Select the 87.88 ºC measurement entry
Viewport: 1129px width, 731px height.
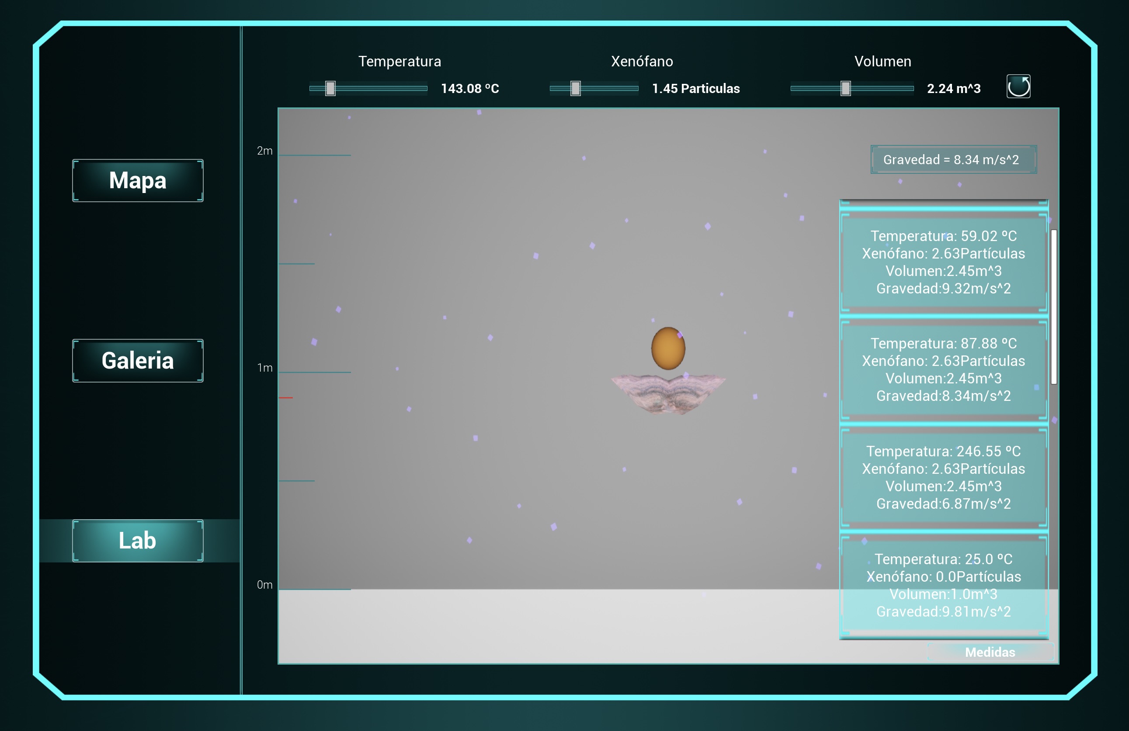(943, 370)
